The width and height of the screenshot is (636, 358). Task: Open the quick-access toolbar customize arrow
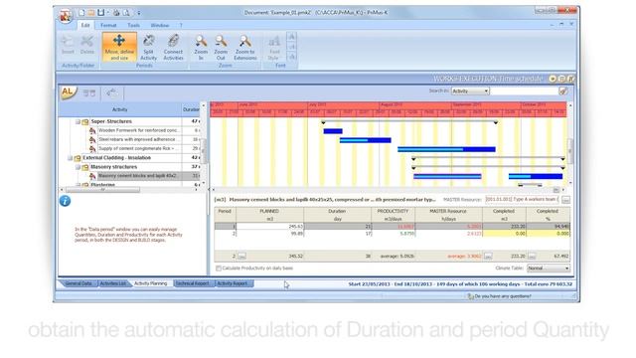pos(139,13)
